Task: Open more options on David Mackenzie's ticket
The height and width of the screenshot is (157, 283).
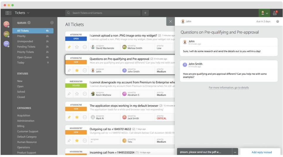Action: point(85,47)
